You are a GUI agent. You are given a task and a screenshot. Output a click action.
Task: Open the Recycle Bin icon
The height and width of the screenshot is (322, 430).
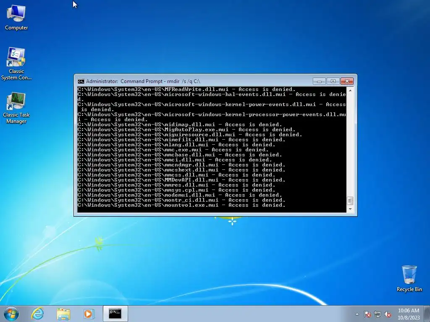pos(409,278)
